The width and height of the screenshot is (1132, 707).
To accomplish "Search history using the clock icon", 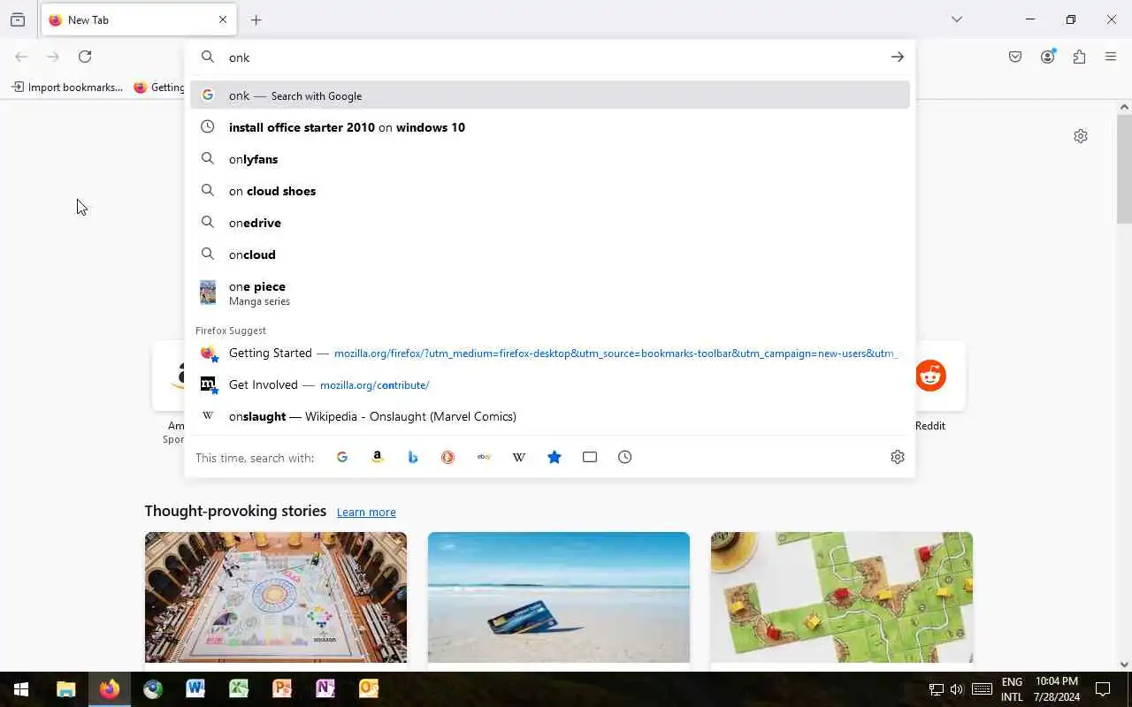I will (x=625, y=457).
